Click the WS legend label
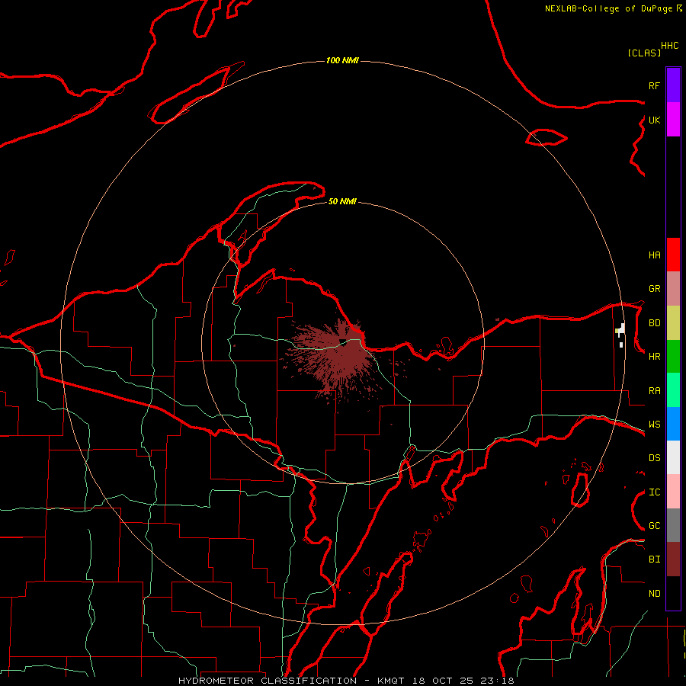 coord(654,425)
